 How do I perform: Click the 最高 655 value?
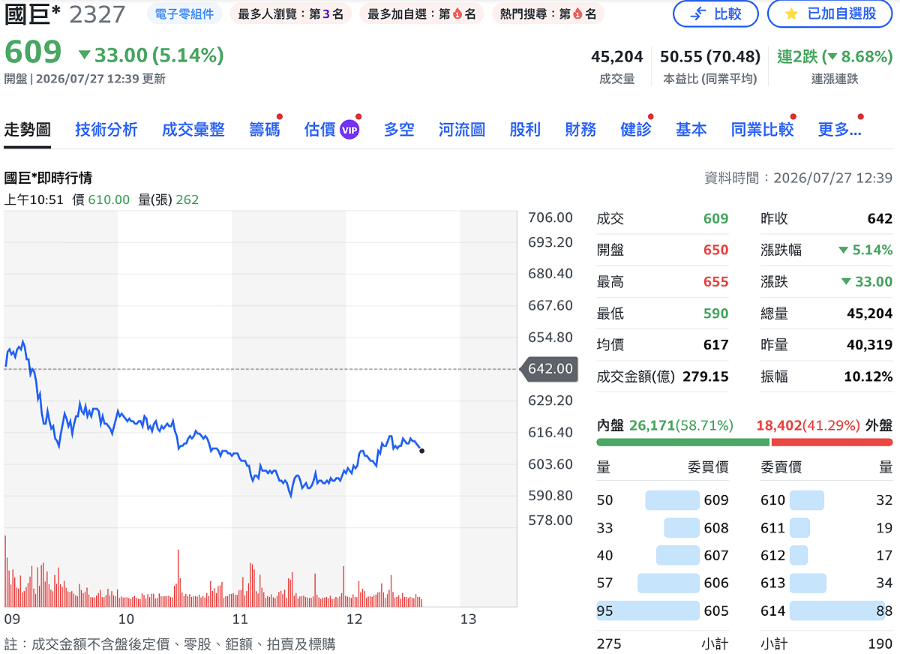click(715, 282)
